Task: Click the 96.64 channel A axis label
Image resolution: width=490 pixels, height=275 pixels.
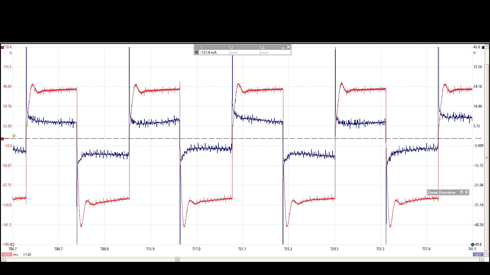Action: (7, 86)
